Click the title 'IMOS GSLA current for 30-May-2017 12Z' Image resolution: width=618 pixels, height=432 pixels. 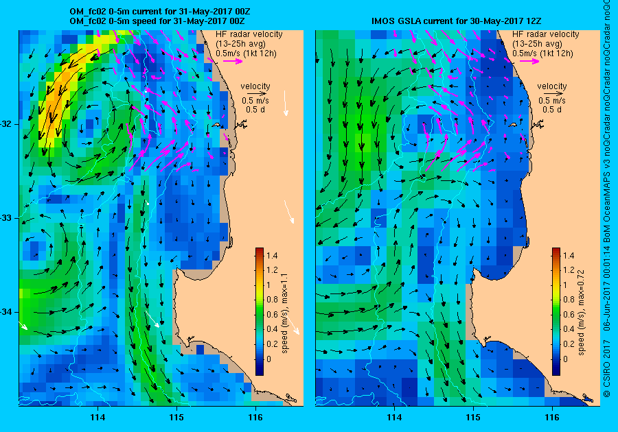tap(457, 21)
